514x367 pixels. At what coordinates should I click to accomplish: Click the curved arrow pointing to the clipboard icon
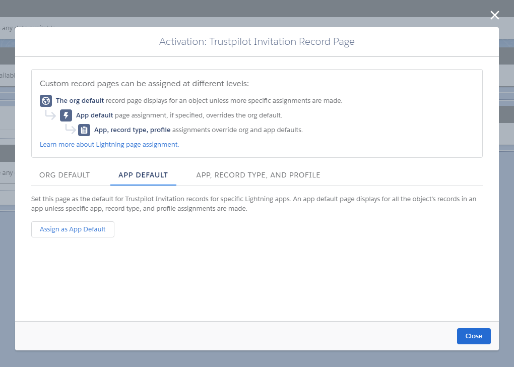pos(70,130)
